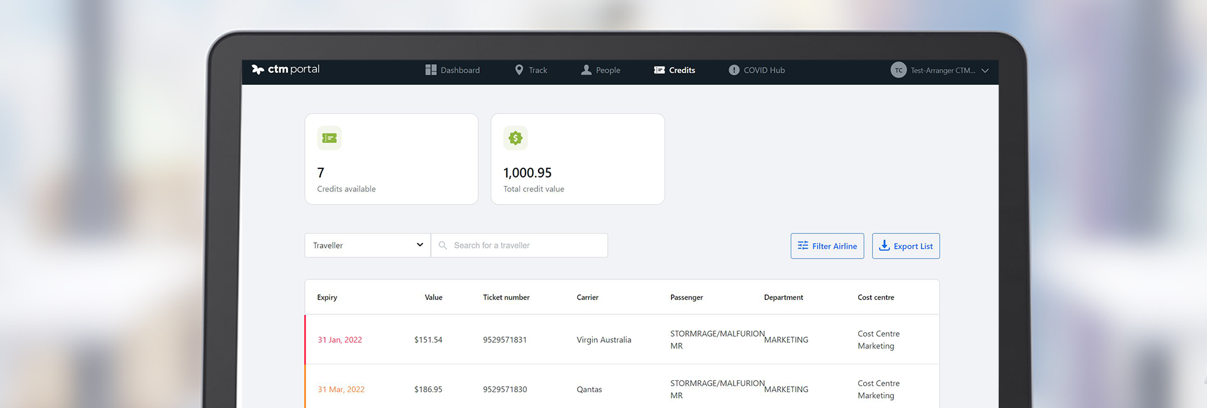Click the $186.95 value cell
Viewport: 1207px width, 408px height.
point(428,389)
